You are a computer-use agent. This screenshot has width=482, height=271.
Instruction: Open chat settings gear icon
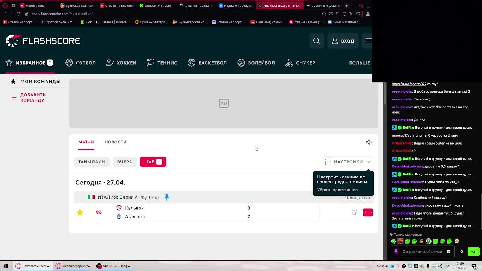(x=462, y=251)
